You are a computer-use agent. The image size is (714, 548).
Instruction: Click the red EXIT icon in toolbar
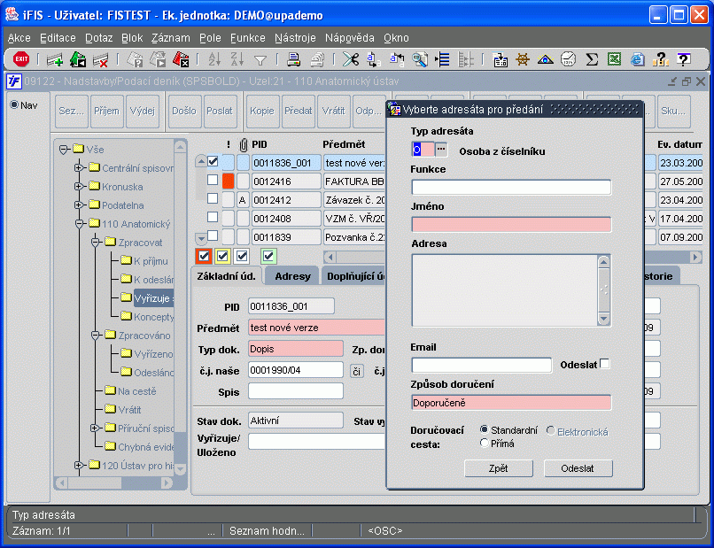tap(22, 59)
